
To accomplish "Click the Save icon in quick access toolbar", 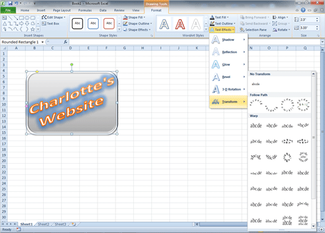I will (10, 3).
